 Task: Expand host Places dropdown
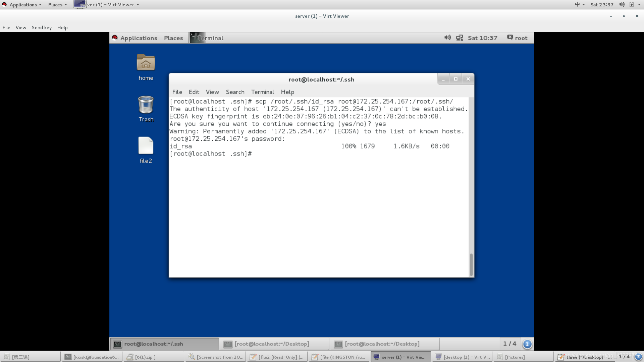coord(58,5)
